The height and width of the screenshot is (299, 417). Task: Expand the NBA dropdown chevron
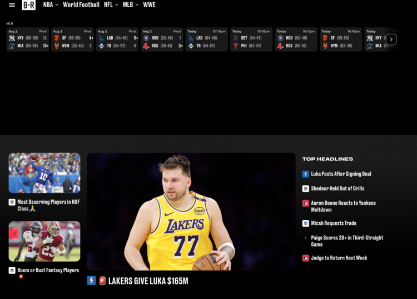pyautogui.click(x=57, y=5)
